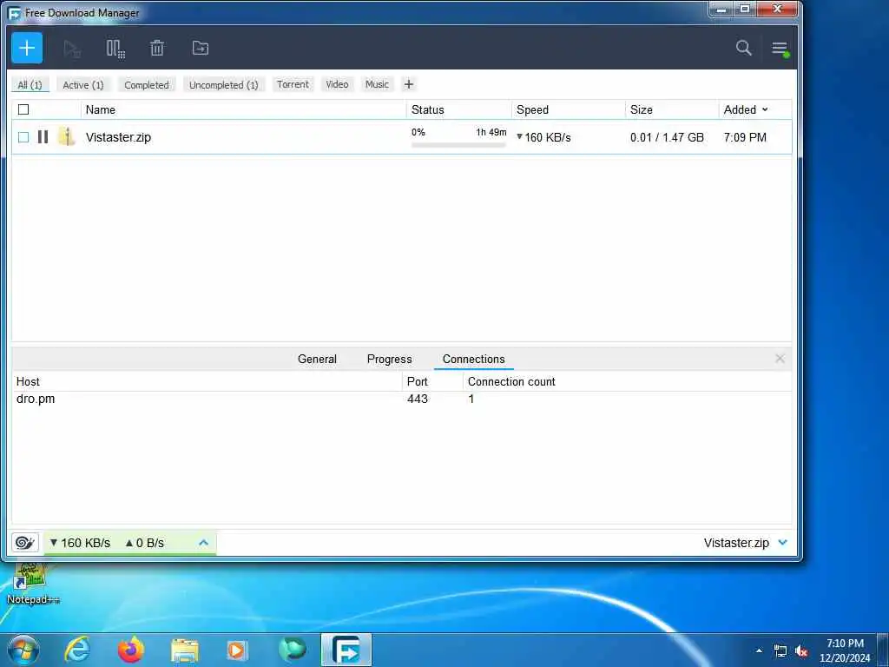This screenshot has height=667, width=889.
Task: Show the Completed downloads filter
Action: 147,85
